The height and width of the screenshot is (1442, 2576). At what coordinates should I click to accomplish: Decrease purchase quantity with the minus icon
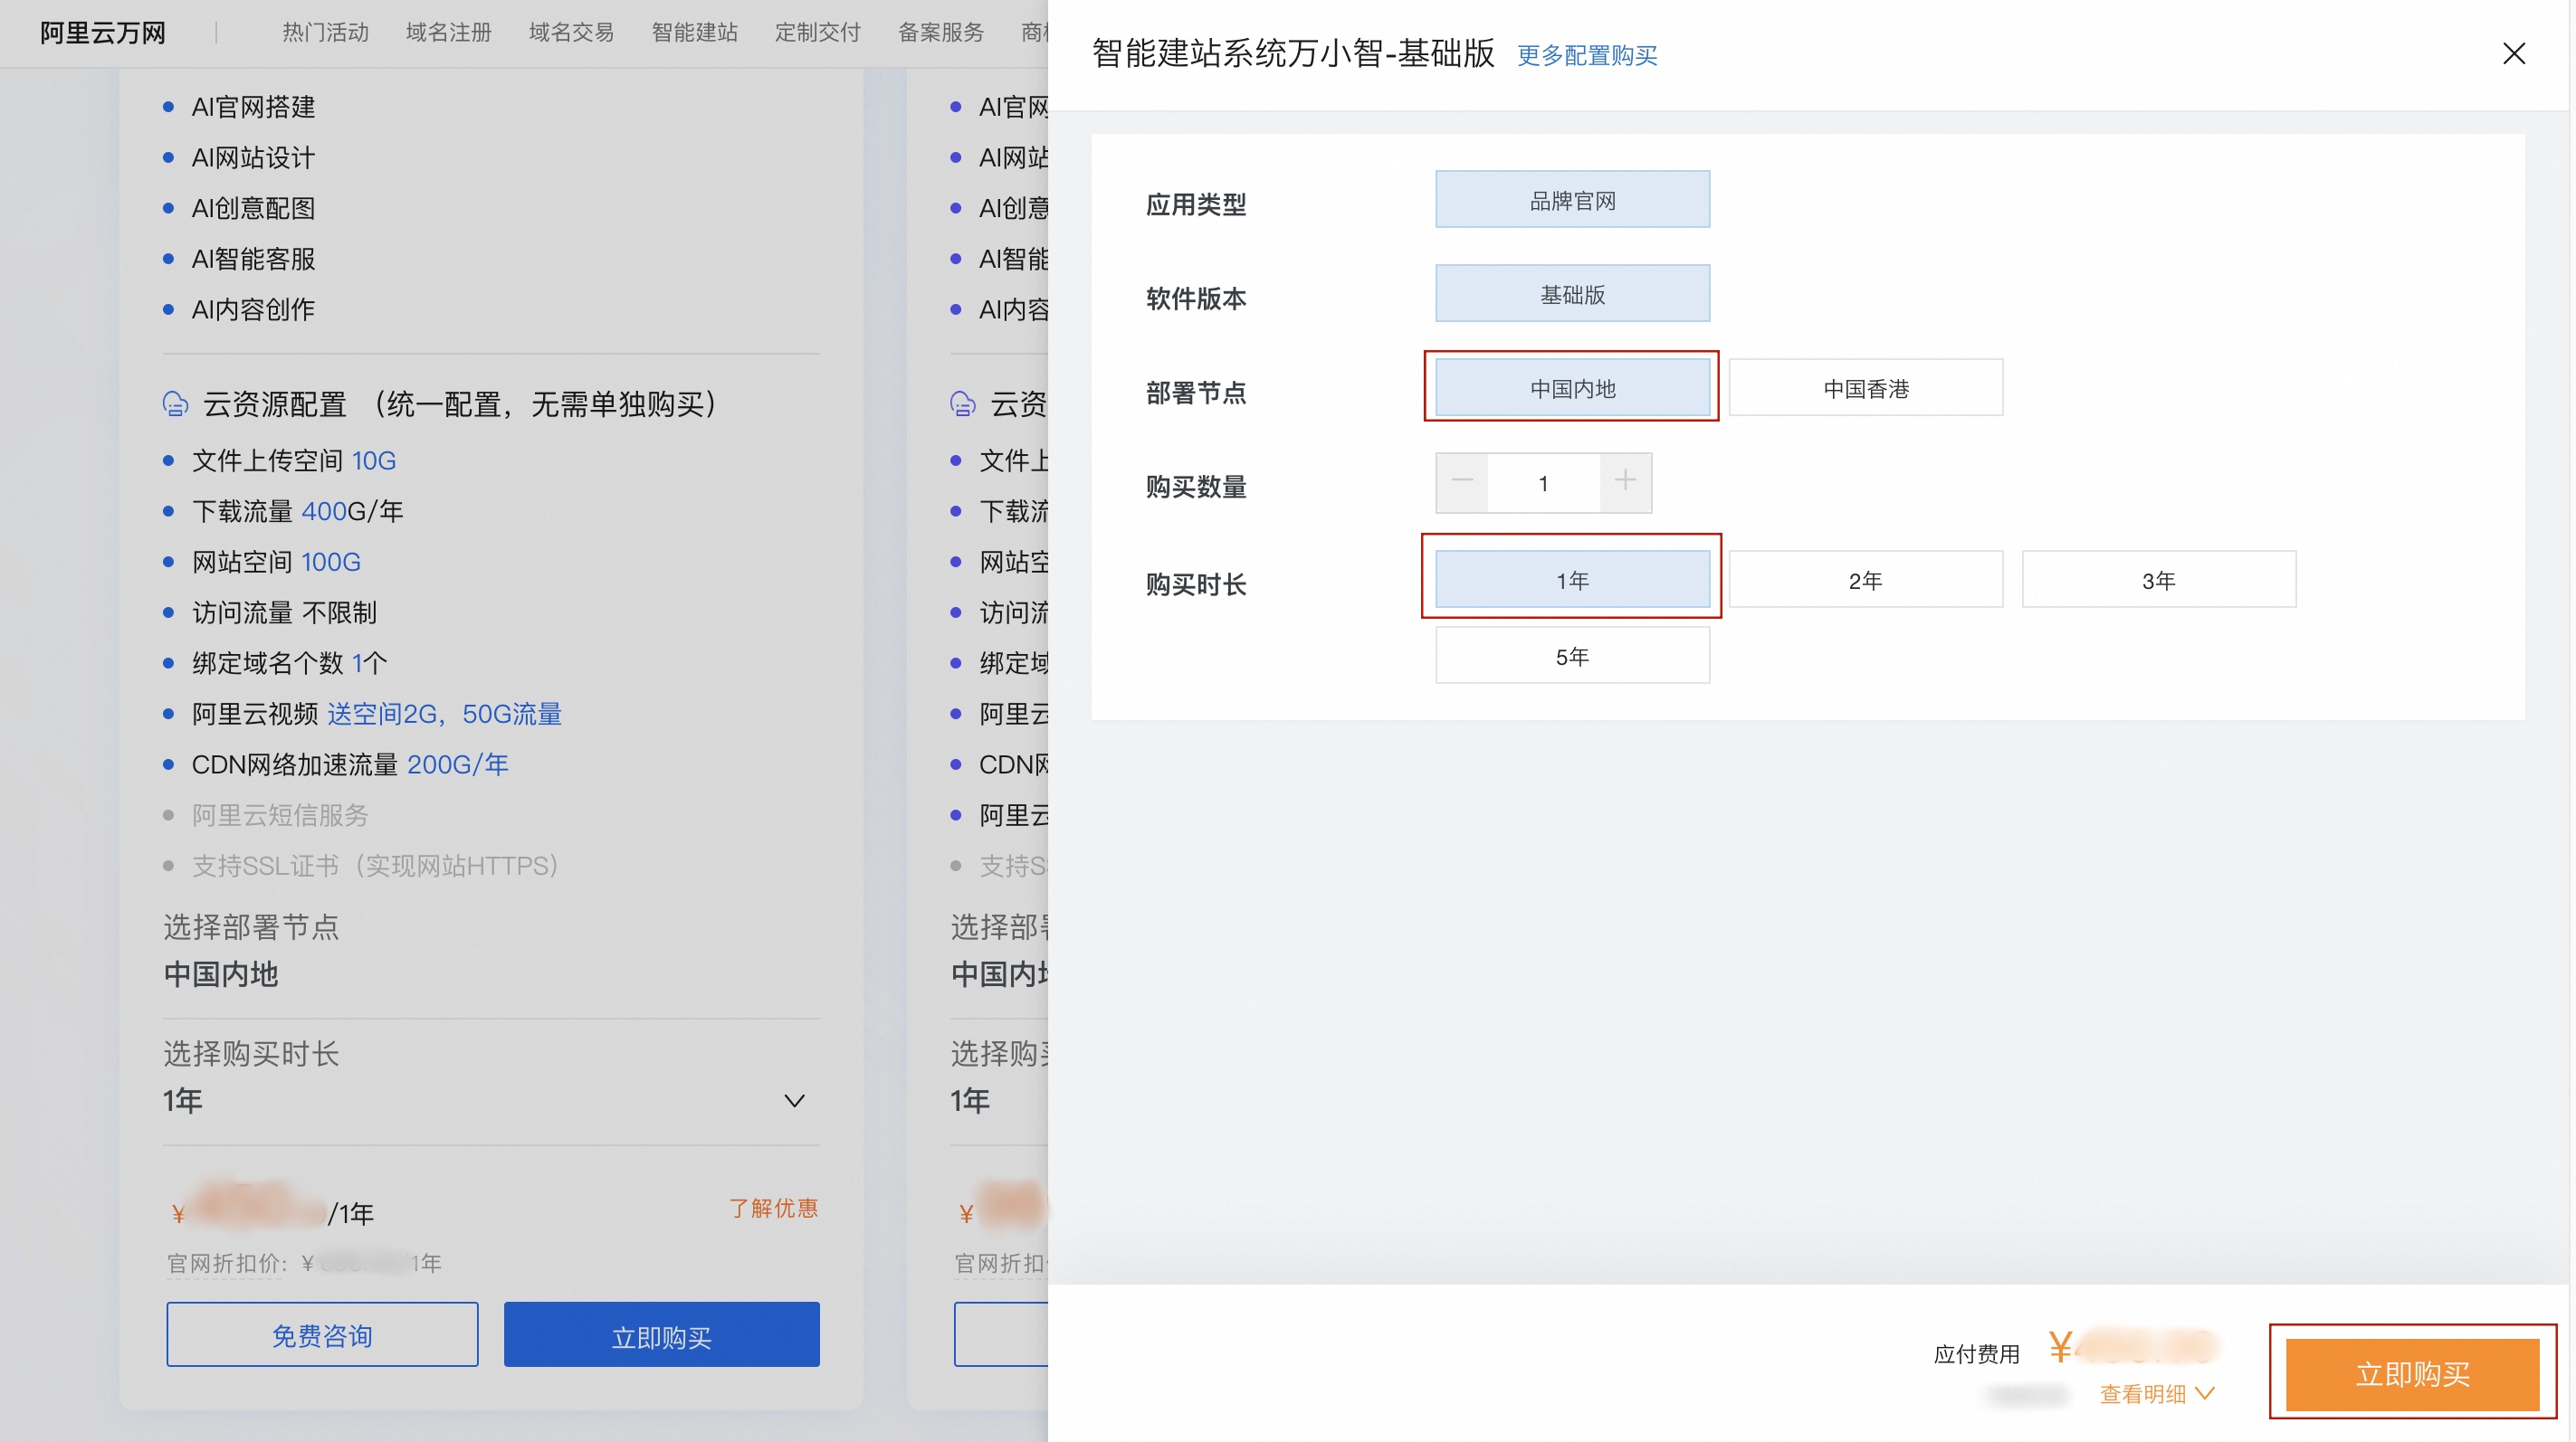point(1462,483)
